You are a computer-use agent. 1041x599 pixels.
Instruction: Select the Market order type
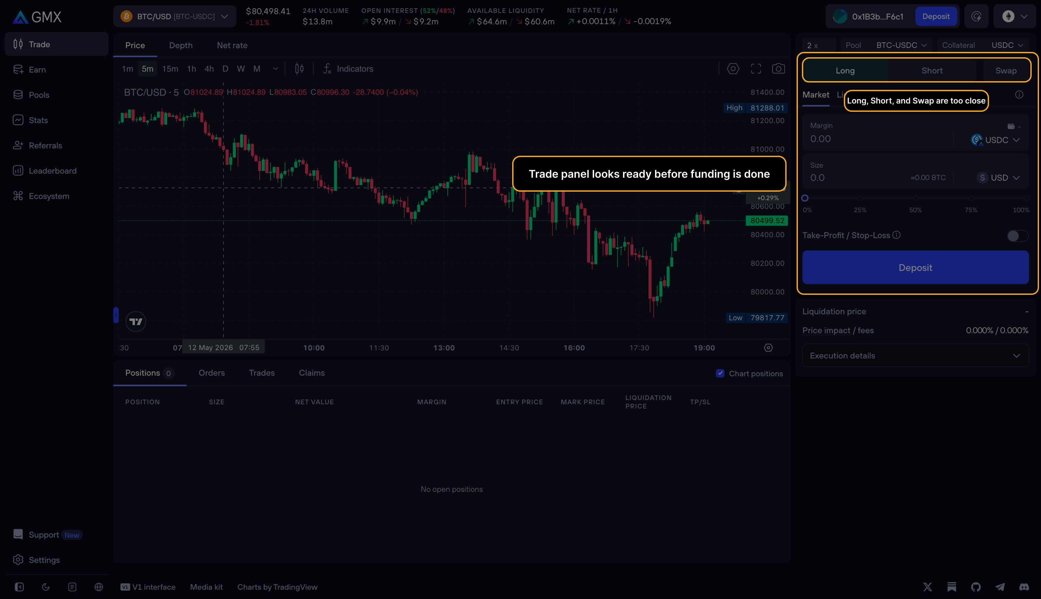coord(816,95)
